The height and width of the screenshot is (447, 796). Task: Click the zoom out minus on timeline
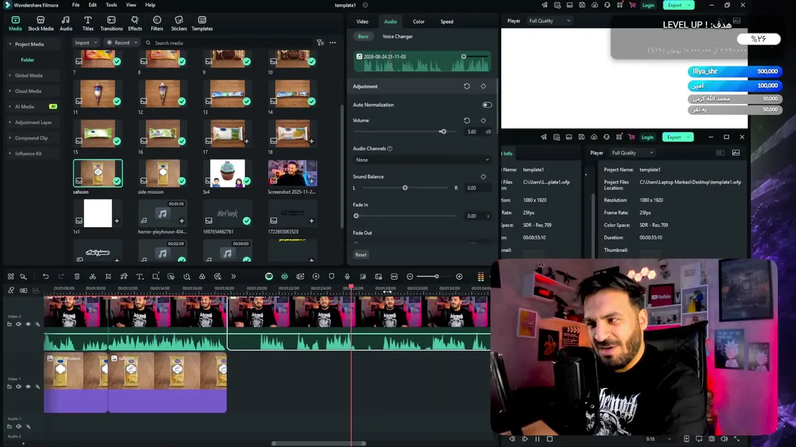point(410,276)
